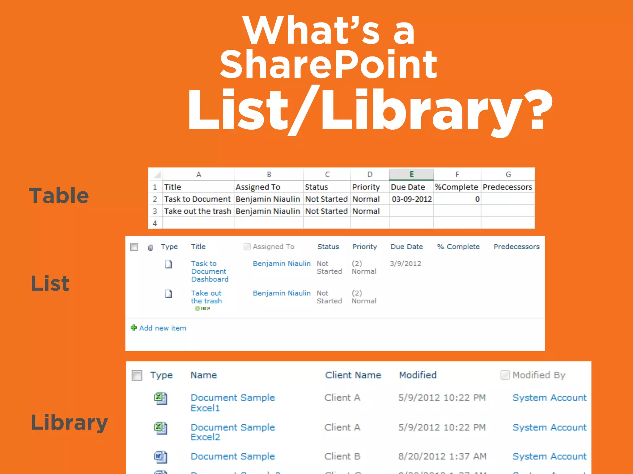Sort list by Status column header
This screenshot has width=633, height=474.
[x=328, y=247]
